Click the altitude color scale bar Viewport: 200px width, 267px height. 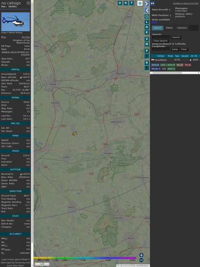click(85, 258)
